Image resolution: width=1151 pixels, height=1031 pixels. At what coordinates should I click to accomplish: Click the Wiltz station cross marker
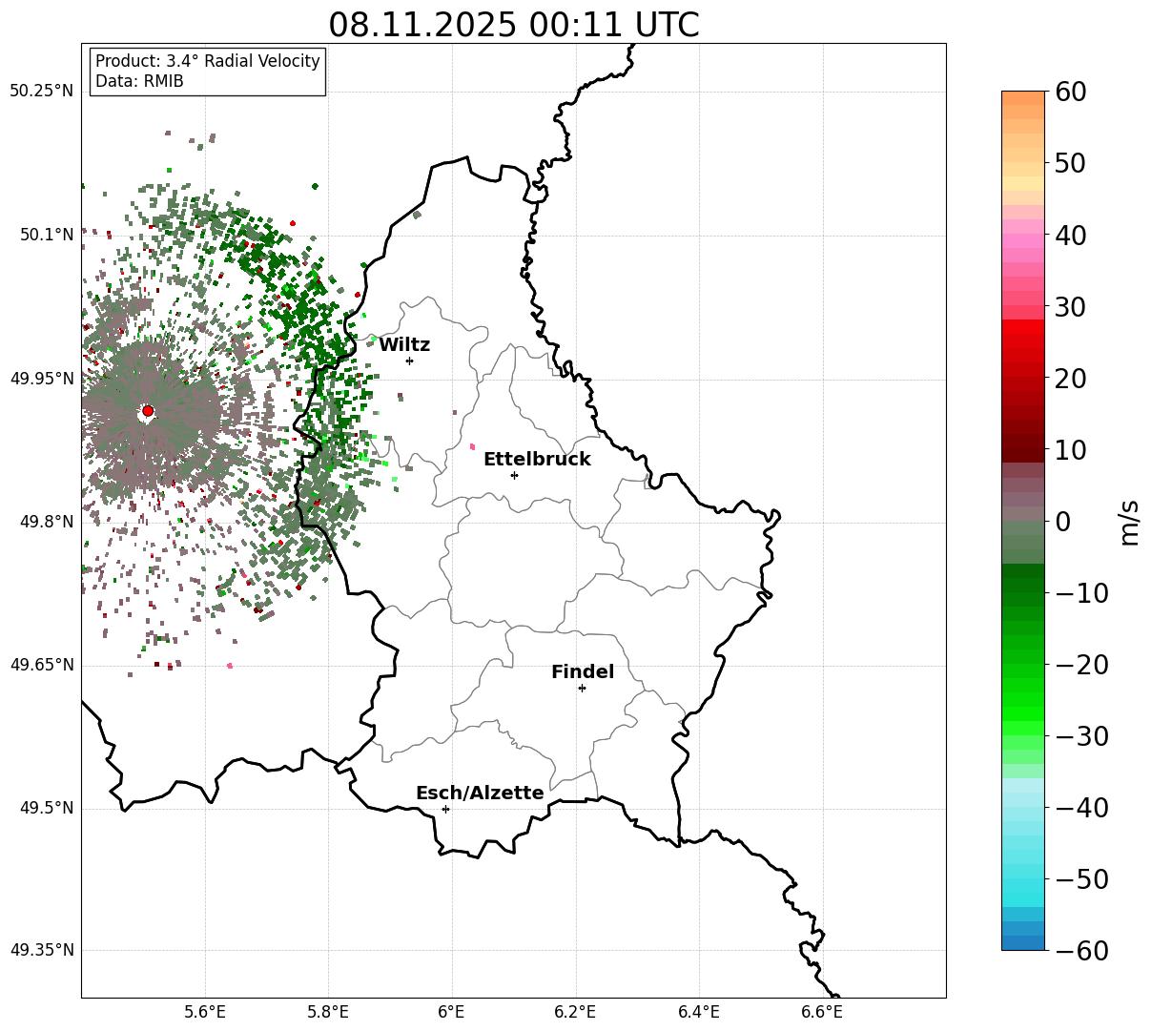point(410,361)
